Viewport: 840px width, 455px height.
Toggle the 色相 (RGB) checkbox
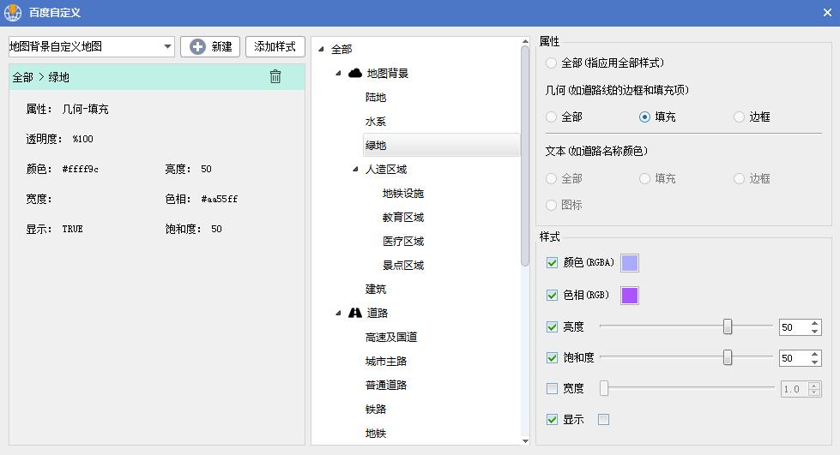click(552, 296)
